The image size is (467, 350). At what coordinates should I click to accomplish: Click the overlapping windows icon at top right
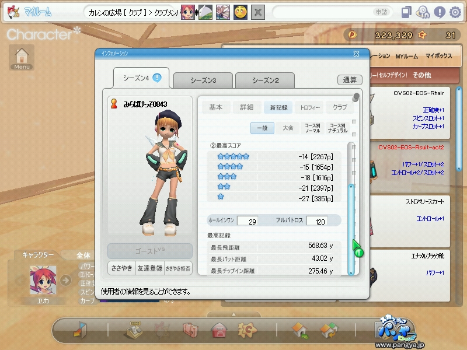406,12
